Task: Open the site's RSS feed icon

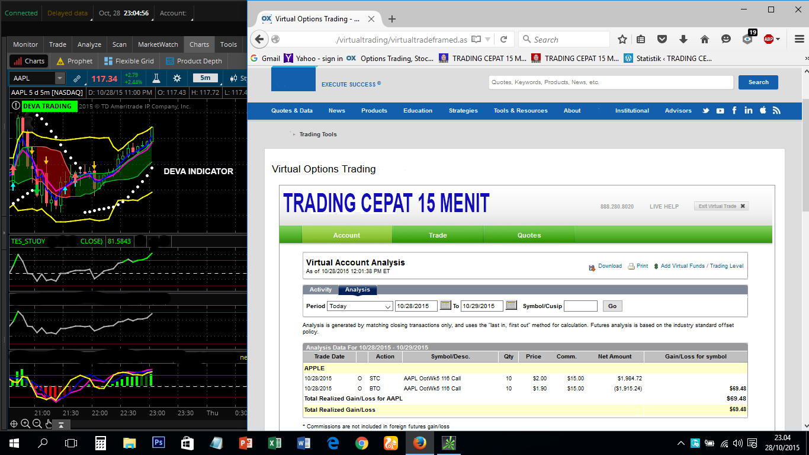Action: 776,110
